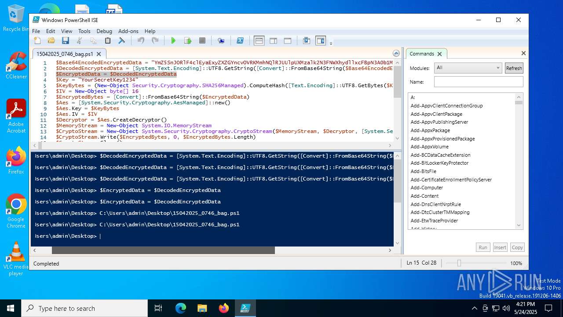Open the Modules dropdown

point(468,68)
